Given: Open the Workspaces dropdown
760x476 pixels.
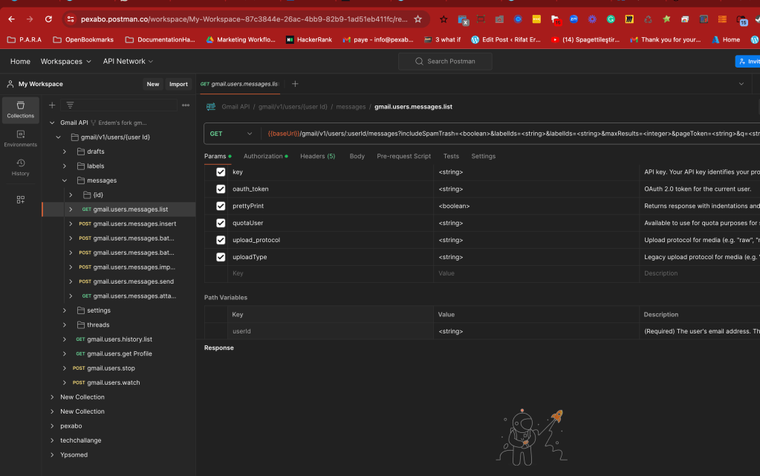Looking at the screenshot, I should coord(65,62).
